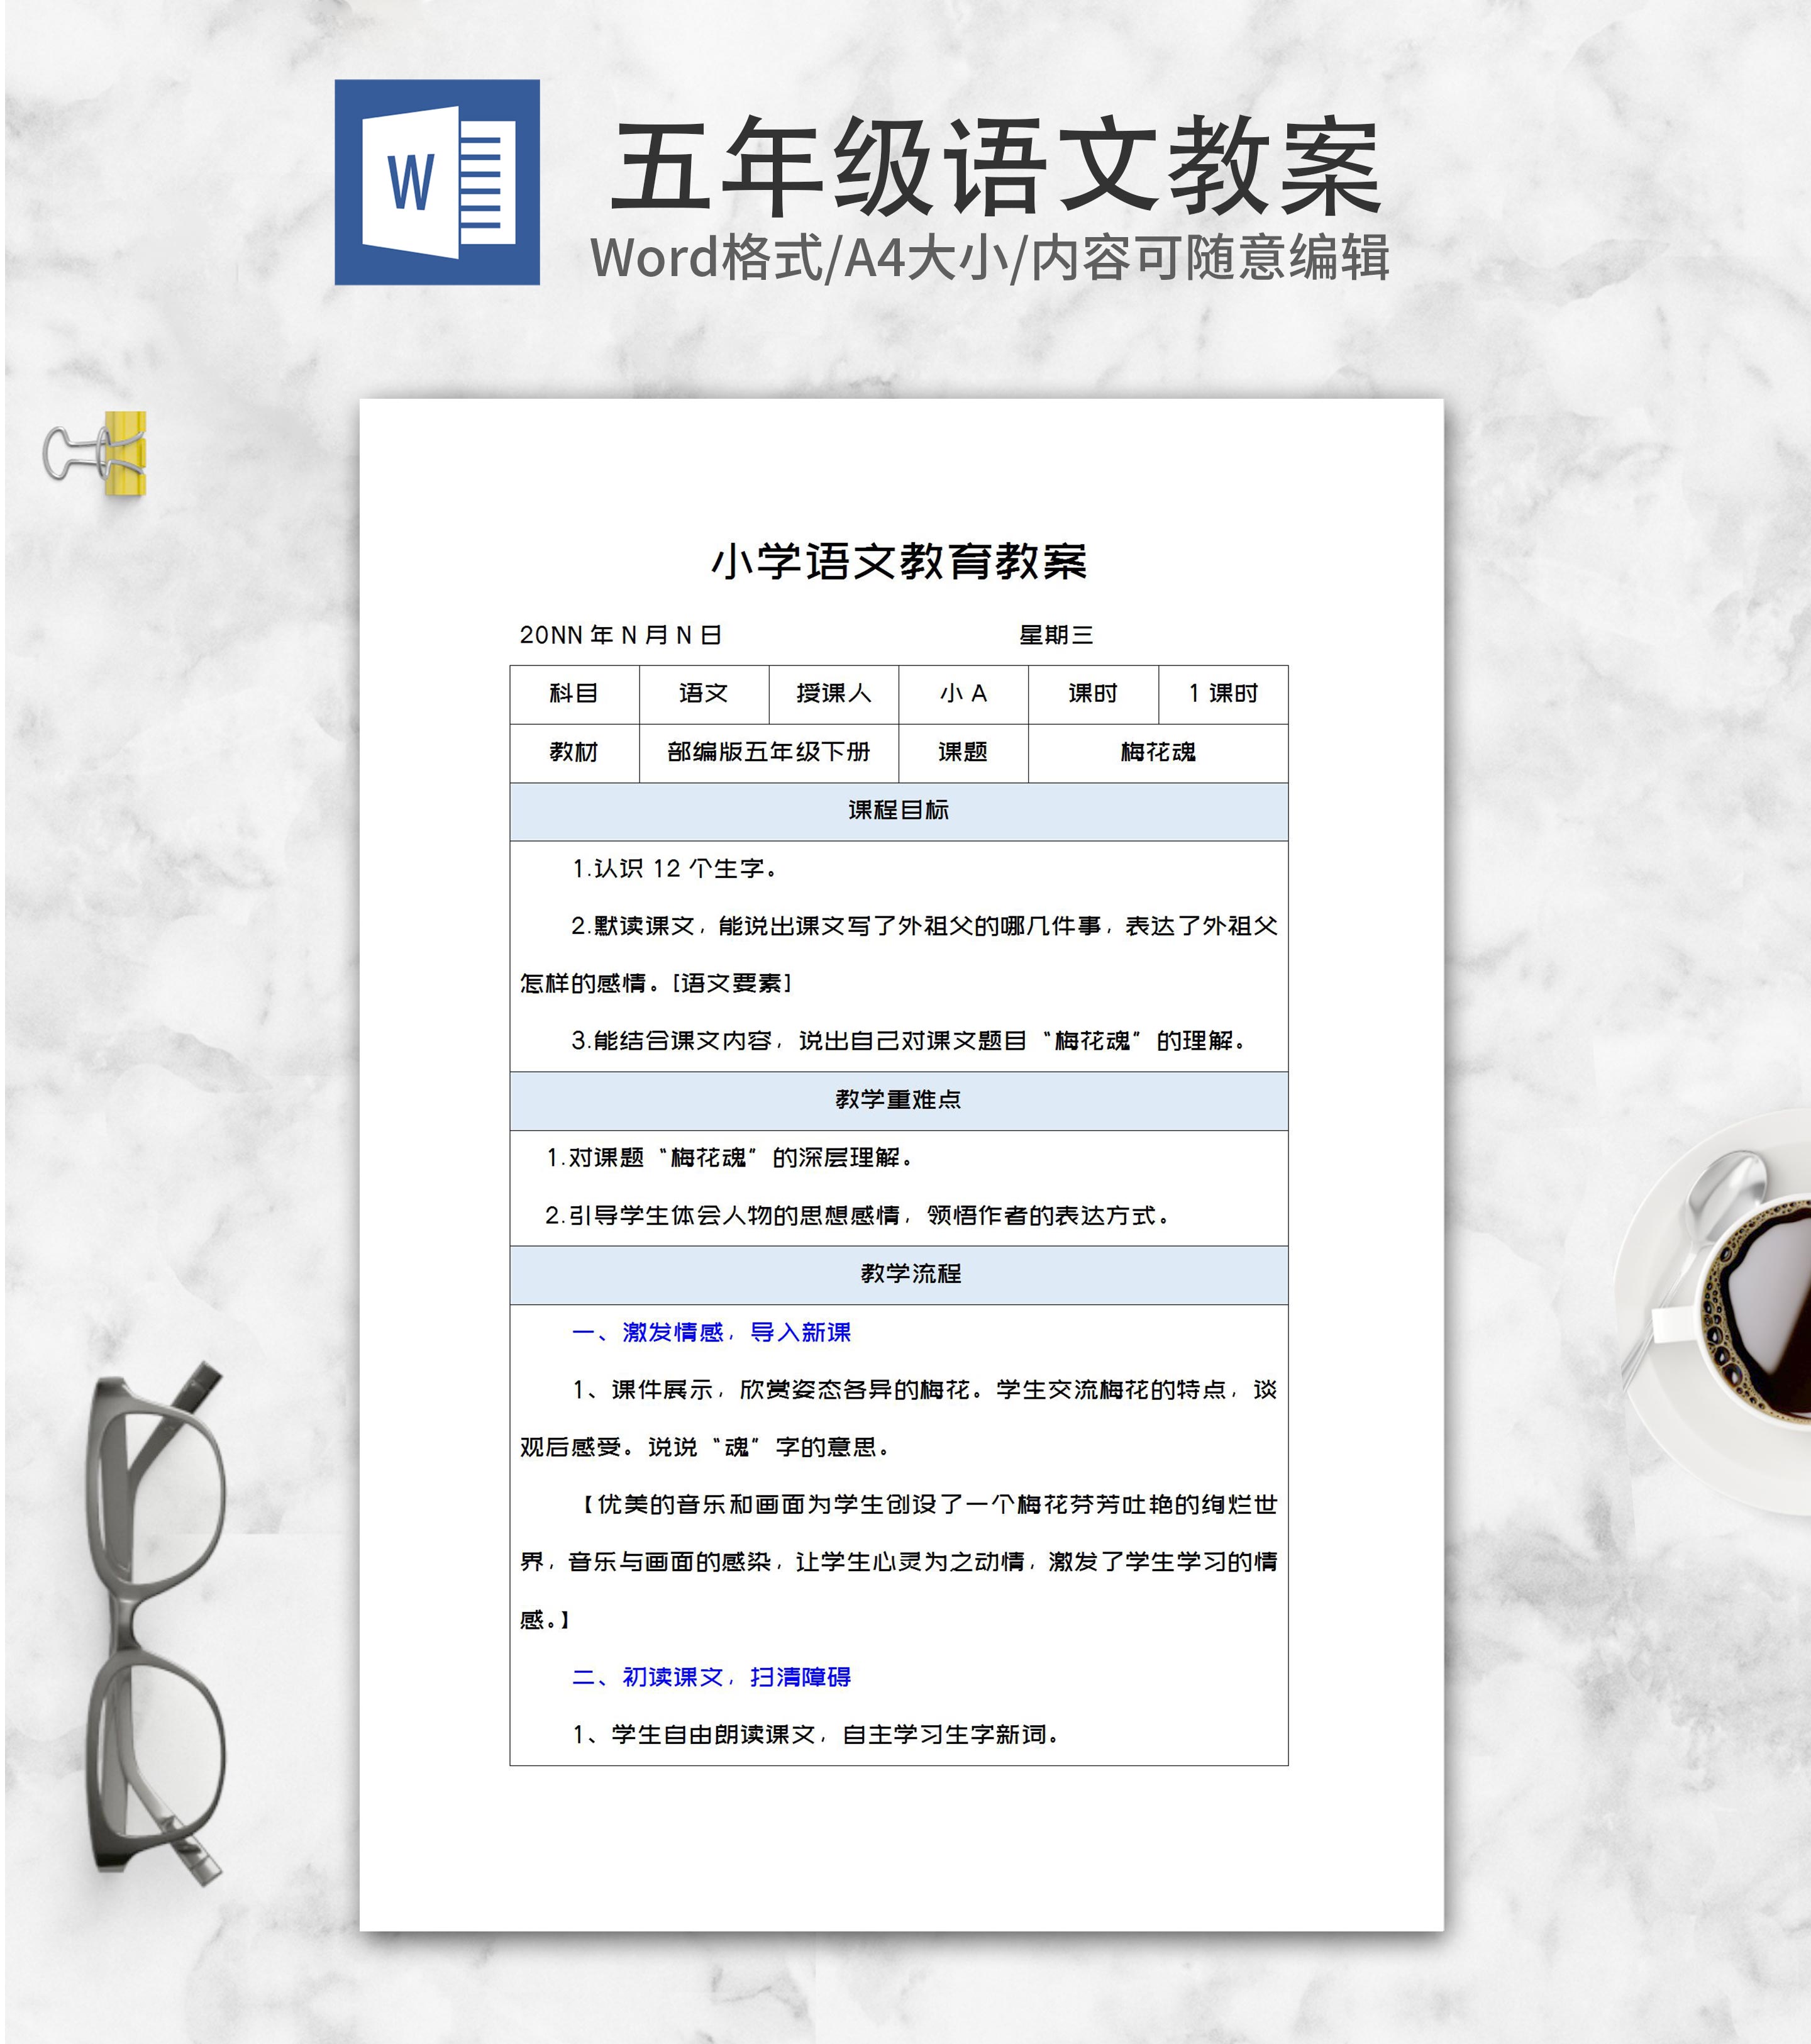
Task: Click blue heading 二、初读课文，扫清障碍
Action: [711, 1677]
